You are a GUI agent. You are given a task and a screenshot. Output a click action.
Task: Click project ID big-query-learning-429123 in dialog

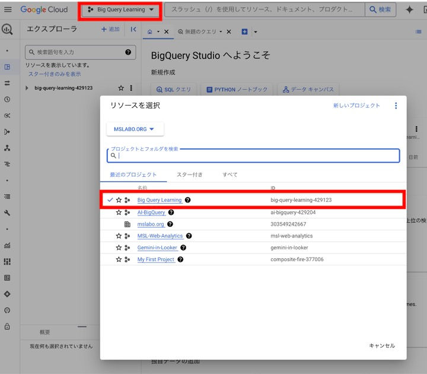301,200
